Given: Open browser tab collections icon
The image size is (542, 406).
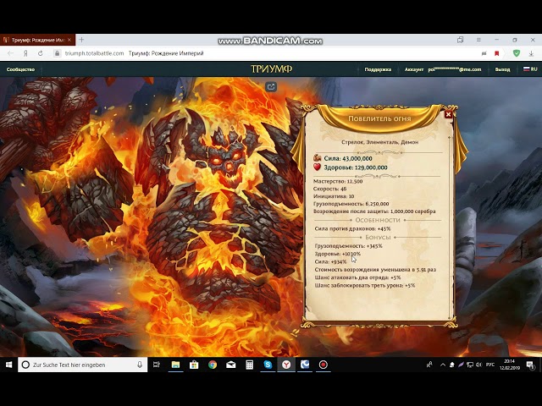Looking at the screenshot, I should [x=460, y=40].
